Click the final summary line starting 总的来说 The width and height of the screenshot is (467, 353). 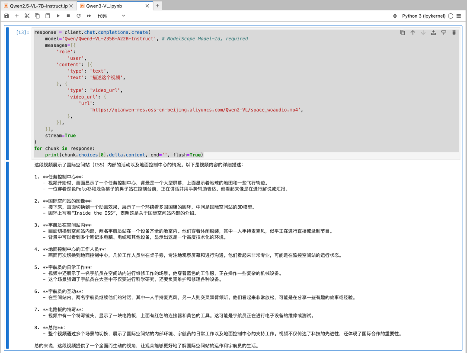pos(147,346)
